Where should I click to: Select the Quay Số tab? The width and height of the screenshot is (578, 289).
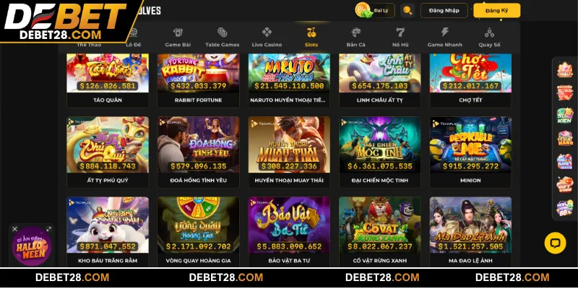point(489,38)
